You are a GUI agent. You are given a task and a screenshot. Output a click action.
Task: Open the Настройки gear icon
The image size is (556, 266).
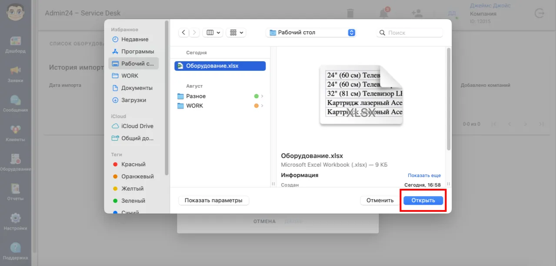[x=15, y=218]
